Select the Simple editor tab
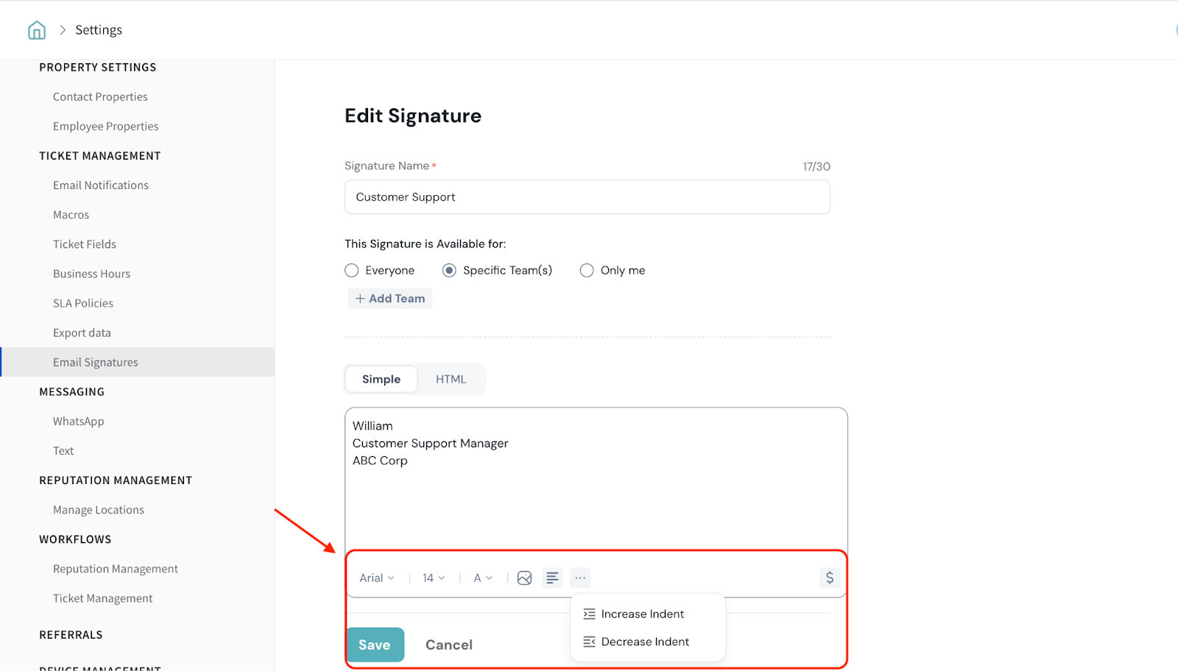 click(x=381, y=380)
